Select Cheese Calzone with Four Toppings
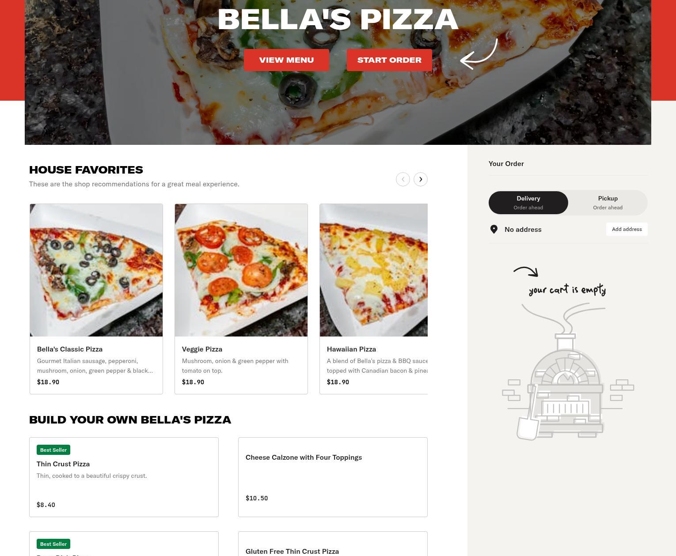 (x=333, y=477)
